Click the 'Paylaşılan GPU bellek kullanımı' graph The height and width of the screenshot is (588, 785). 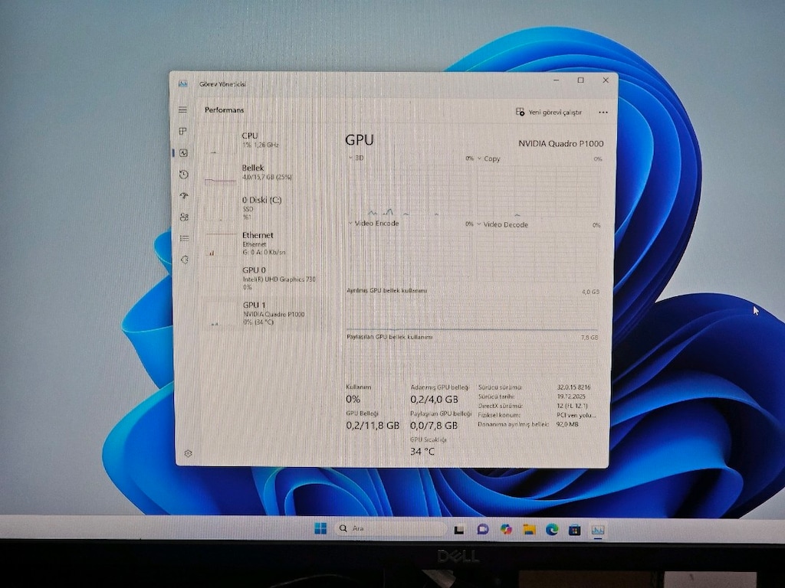coord(472,359)
